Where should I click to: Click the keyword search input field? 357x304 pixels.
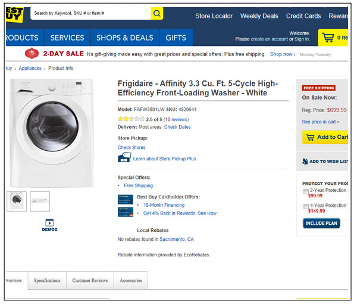pyautogui.click(x=89, y=13)
